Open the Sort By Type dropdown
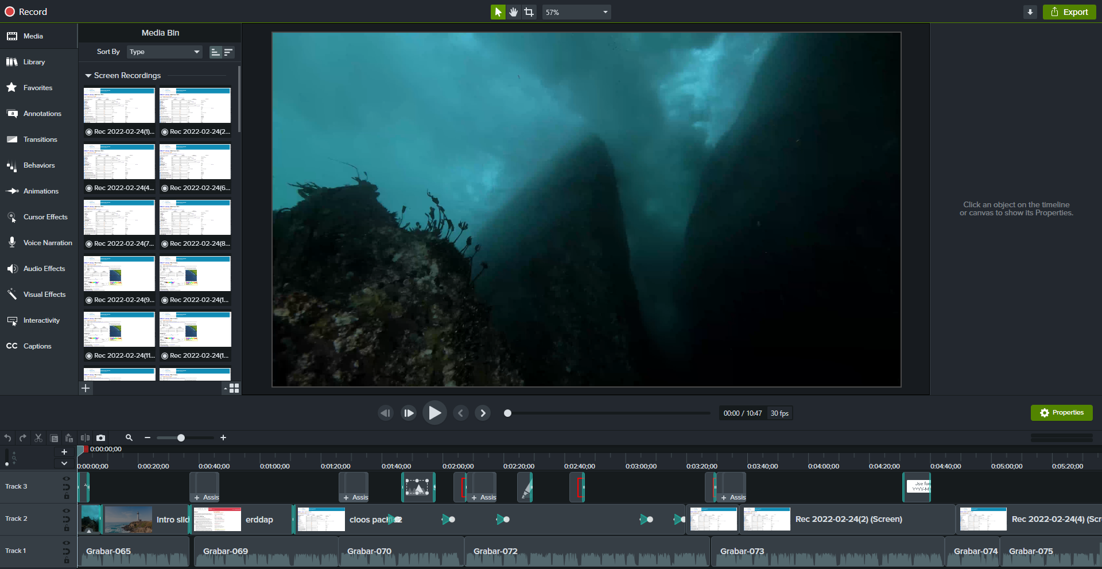The height and width of the screenshot is (569, 1102). point(165,52)
